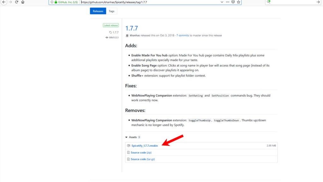Viewport: 323px width, 182px height.
Task: Open browser home page icon
Action: click(x=23, y=2)
